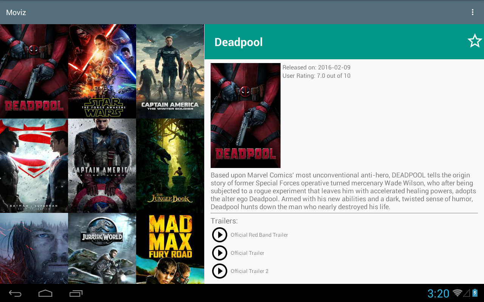Screen dimensions: 484x302
Task: Tap the Android back button
Action: (15, 293)
